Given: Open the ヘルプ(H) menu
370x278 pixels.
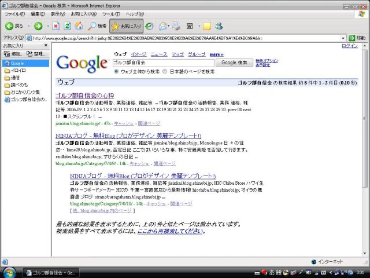Looking at the screenshot, I should 135,14.
